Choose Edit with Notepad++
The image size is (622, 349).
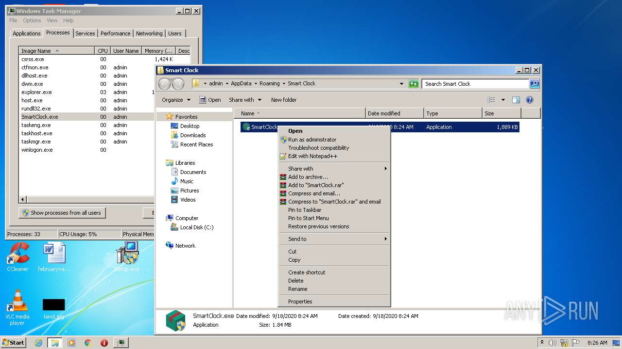(334, 156)
